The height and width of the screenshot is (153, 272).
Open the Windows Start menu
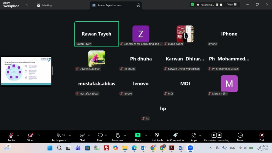click(x=50, y=148)
